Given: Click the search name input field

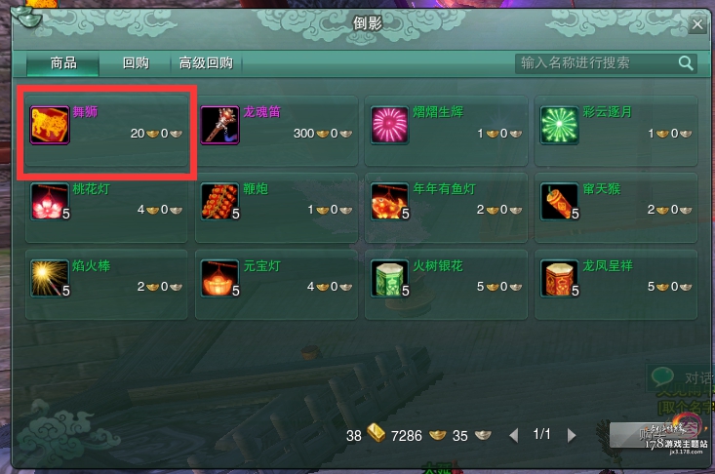Looking at the screenshot, I should (595, 62).
